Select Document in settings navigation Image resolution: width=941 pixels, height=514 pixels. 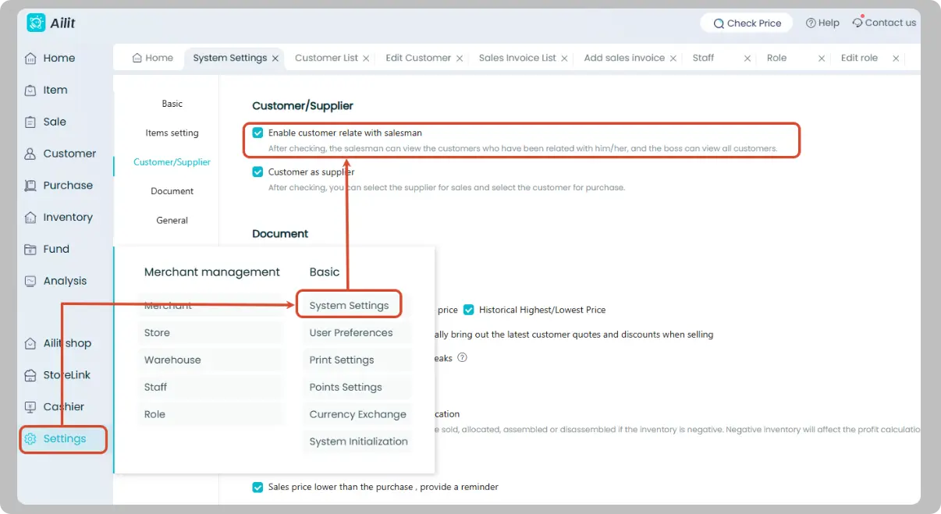click(172, 191)
